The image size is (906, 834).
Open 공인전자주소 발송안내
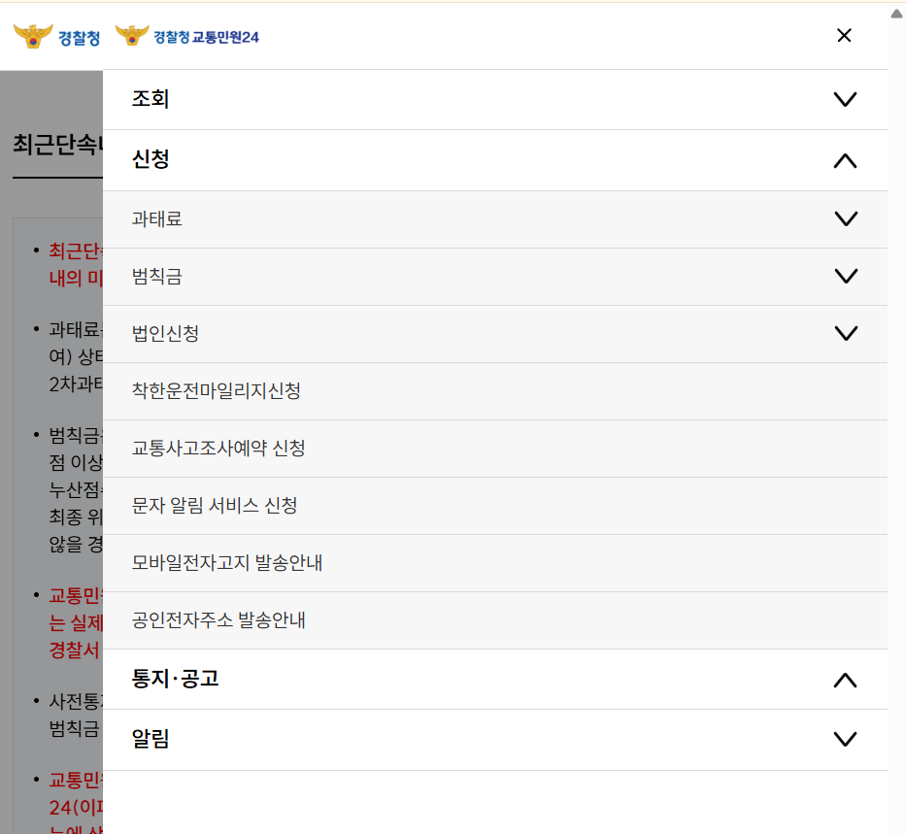pyautogui.click(x=219, y=619)
